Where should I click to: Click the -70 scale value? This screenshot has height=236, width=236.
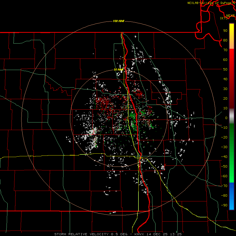[x=224, y=186]
